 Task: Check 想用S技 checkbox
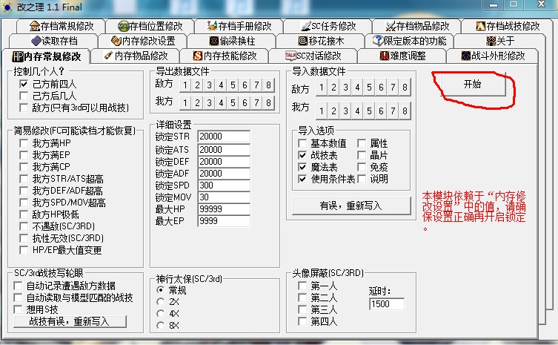[x=18, y=309]
